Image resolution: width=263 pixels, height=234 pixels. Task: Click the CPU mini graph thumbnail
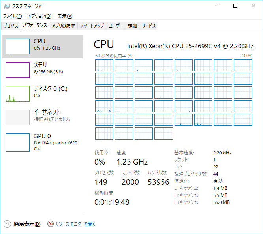(18, 47)
